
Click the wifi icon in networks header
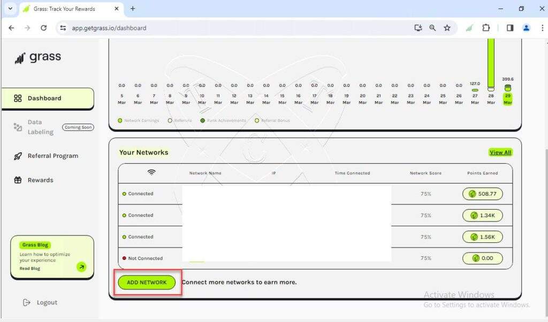[151, 173]
